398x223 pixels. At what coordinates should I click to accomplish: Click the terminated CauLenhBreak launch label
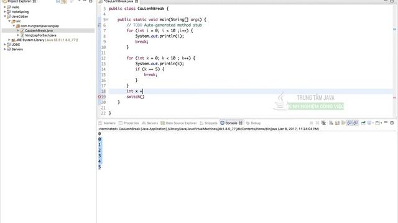click(209, 129)
